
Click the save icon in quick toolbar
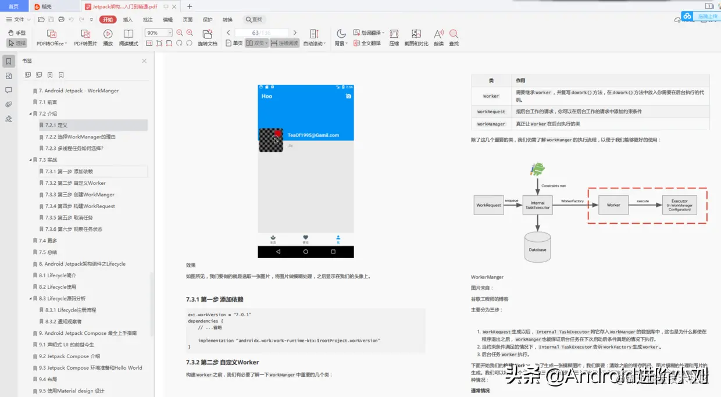pos(51,20)
